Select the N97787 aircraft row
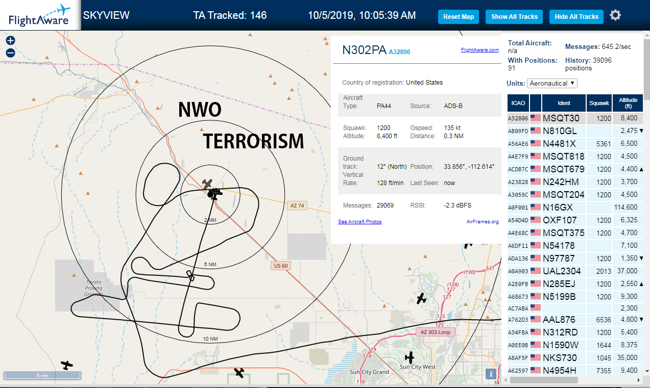Screen dimensions: 650x388 click(575, 258)
